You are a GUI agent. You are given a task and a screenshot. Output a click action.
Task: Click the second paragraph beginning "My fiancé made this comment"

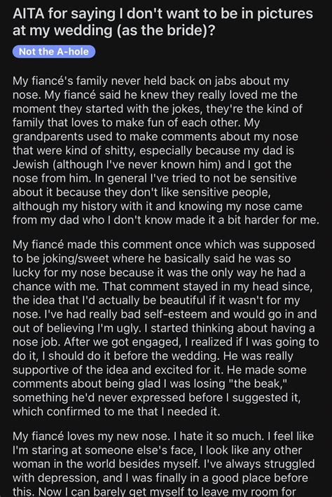[166, 328]
